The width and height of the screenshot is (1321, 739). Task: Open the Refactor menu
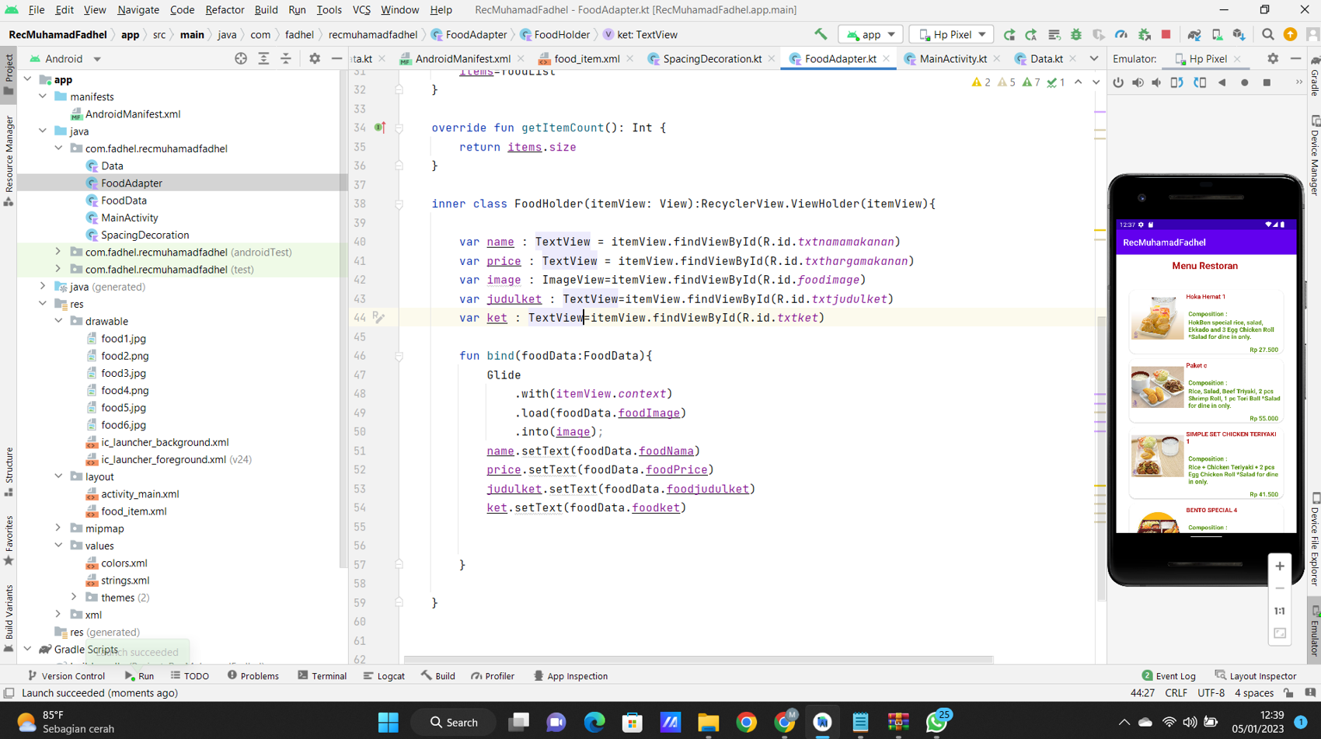[x=225, y=10]
